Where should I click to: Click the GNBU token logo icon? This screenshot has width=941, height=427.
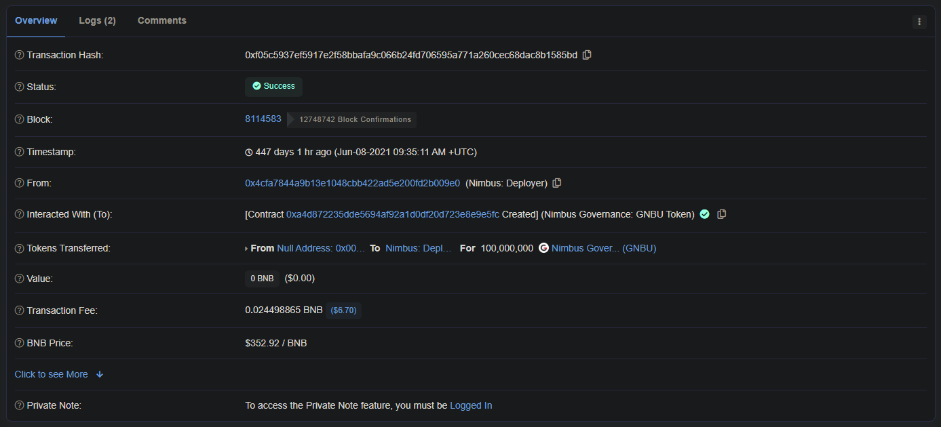543,248
